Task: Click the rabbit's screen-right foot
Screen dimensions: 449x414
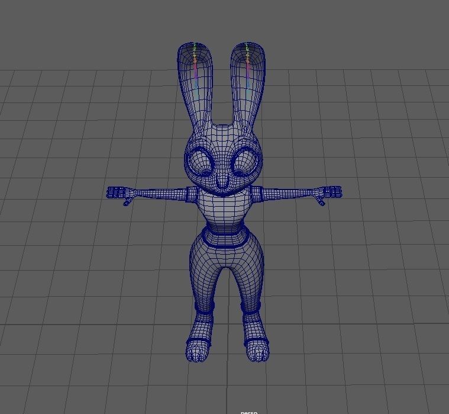Action: (x=257, y=351)
